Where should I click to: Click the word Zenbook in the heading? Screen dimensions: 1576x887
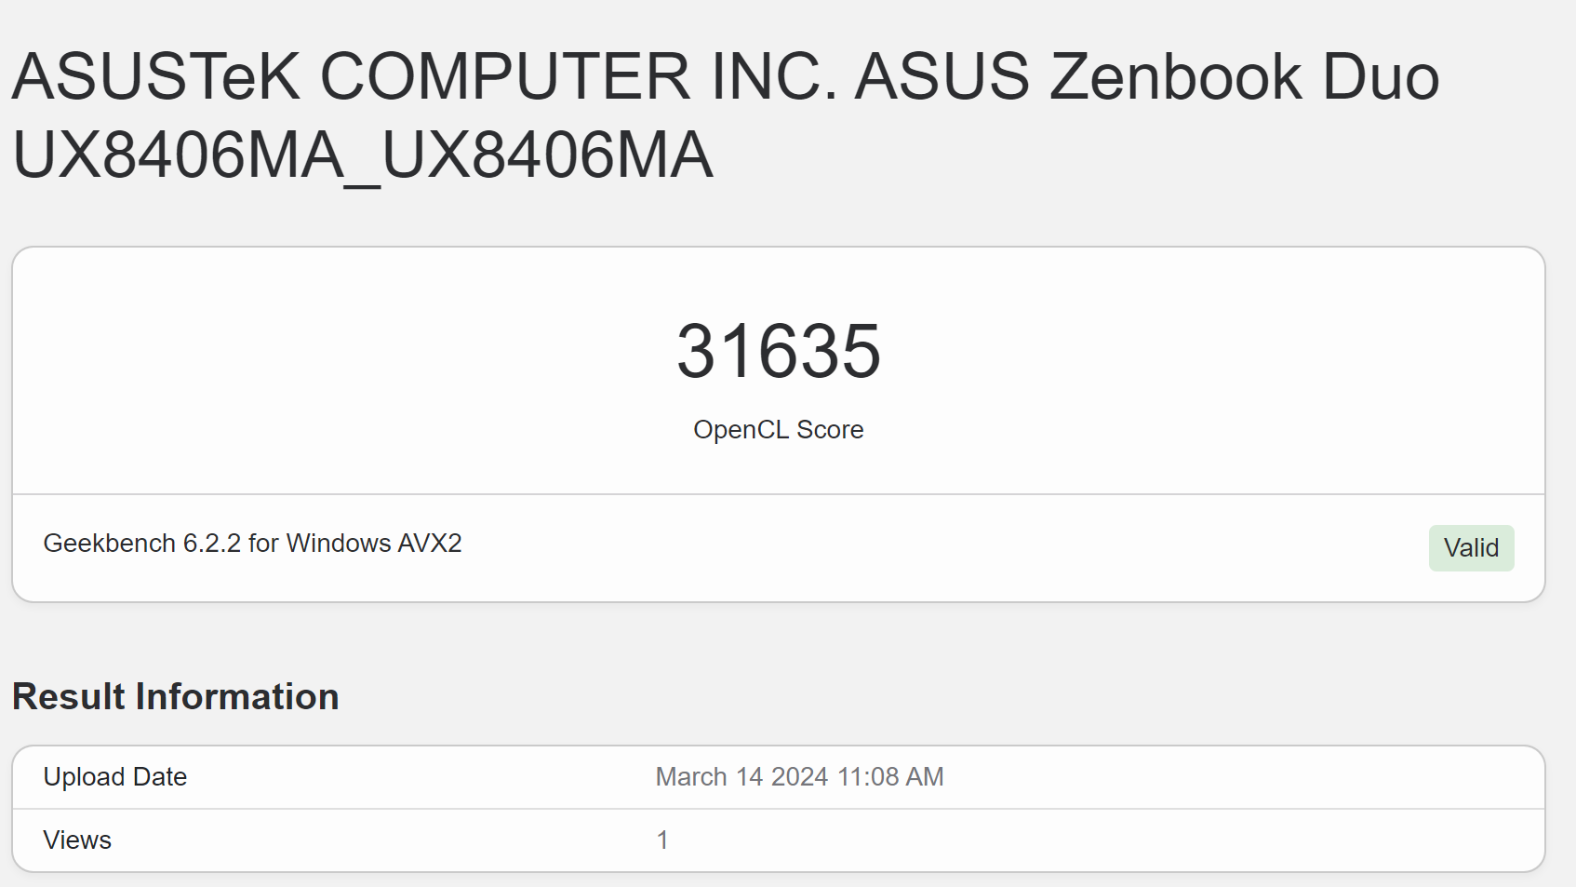click(x=1176, y=76)
